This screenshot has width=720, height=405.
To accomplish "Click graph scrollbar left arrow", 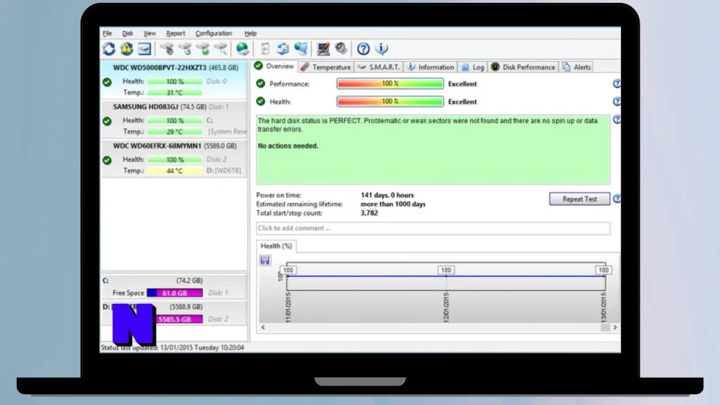I will [263, 328].
